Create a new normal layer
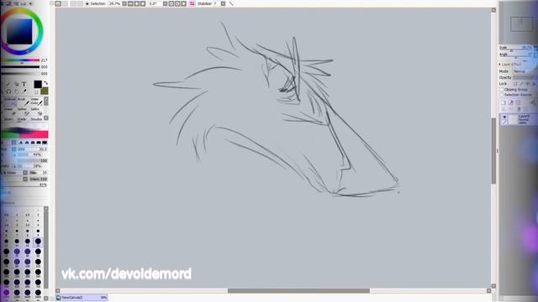 504,102
